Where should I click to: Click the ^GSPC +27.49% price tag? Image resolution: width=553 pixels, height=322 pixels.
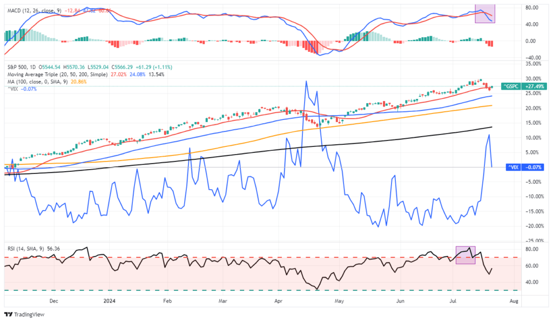pyautogui.click(x=524, y=86)
